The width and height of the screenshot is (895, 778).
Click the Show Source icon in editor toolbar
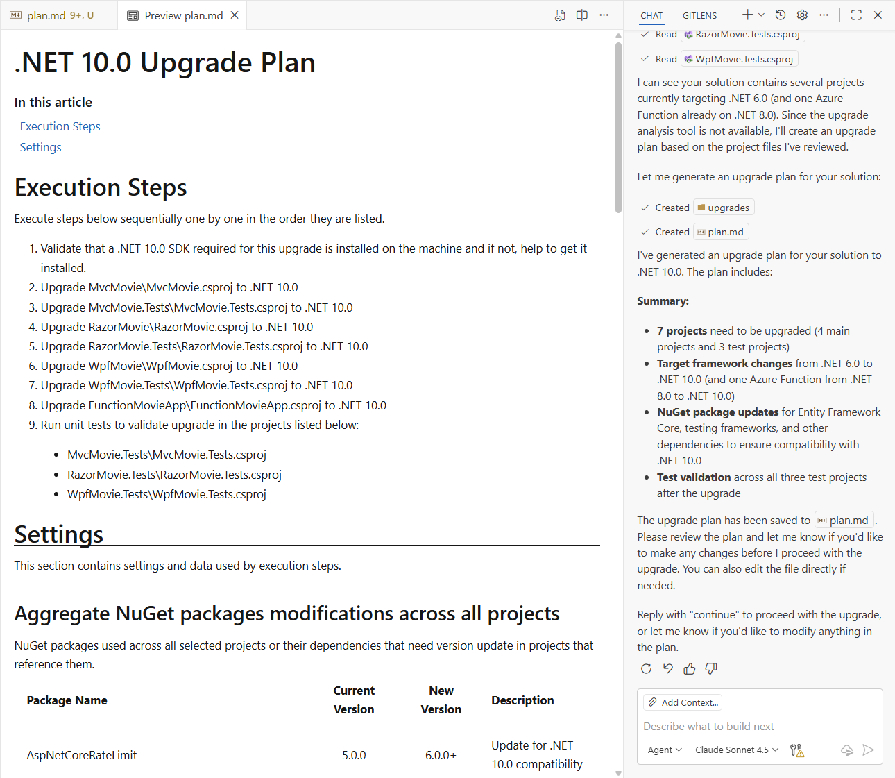point(560,15)
